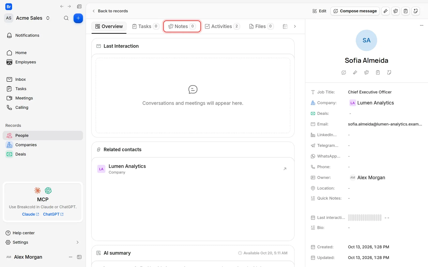428x267 pixels.
Task: Click Sofia's email address value
Action: click(x=385, y=124)
